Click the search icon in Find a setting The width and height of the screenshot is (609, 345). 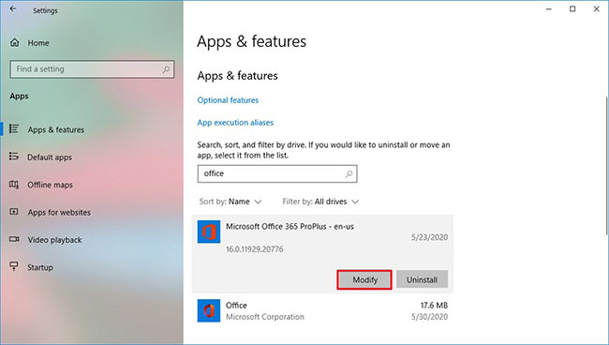pyautogui.click(x=166, y=69)
